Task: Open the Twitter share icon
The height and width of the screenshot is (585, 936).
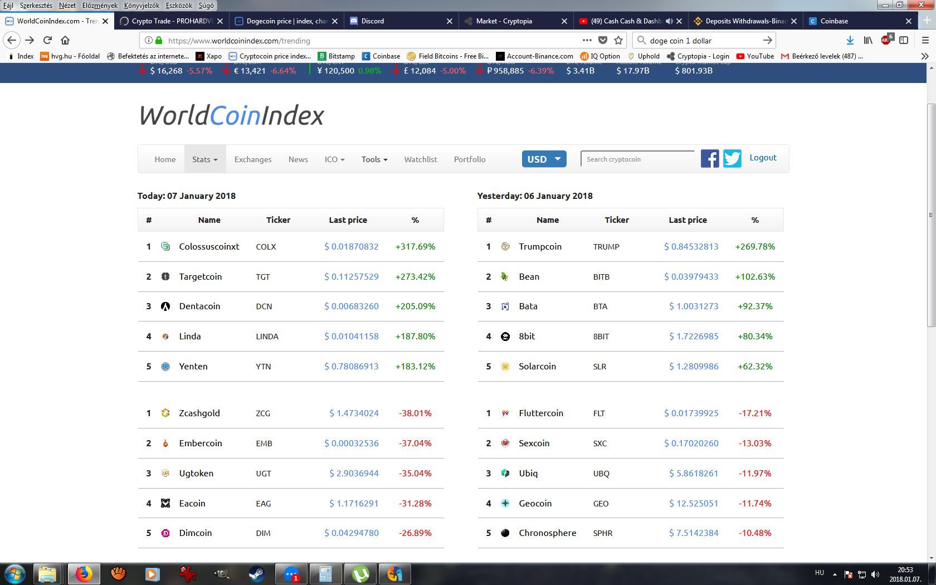Action: (x=732, y=159)
